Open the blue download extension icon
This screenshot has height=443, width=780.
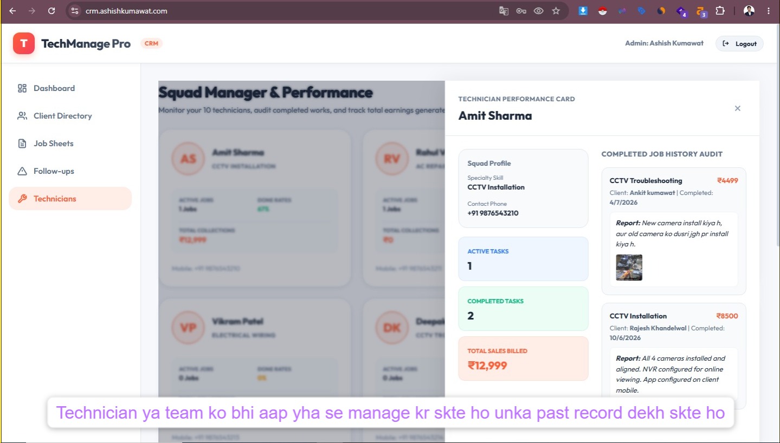pyautogui.click(x=583, y=11)
